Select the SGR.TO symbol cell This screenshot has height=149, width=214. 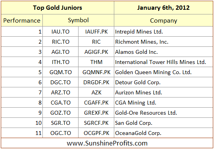click(x=60, y=123)
